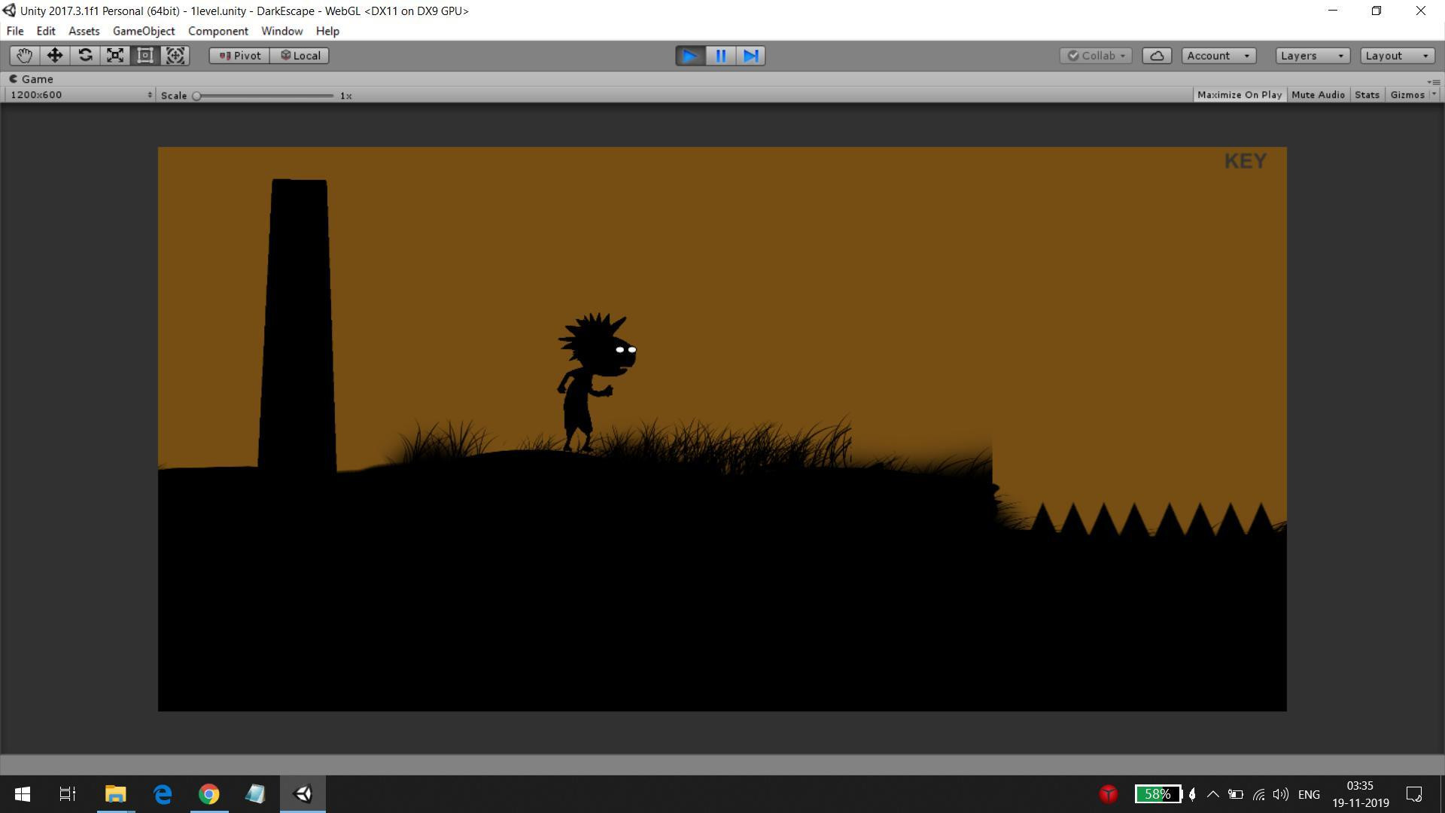Open the GameObject menu

[x=144, y=31]
